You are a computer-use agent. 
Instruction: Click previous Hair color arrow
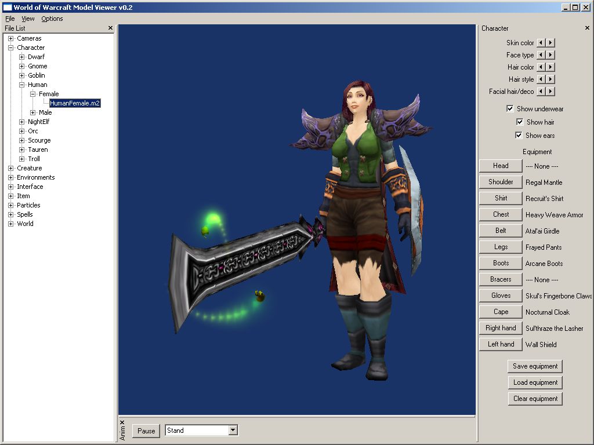point(541,67)
